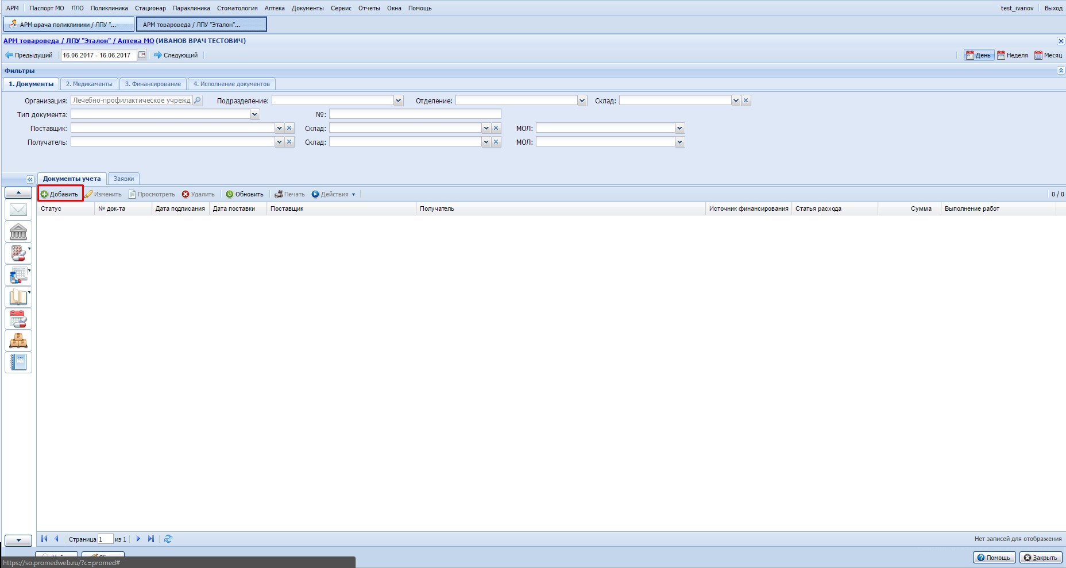
Task: Click the page number input field
Action: [x=105, y=539]
